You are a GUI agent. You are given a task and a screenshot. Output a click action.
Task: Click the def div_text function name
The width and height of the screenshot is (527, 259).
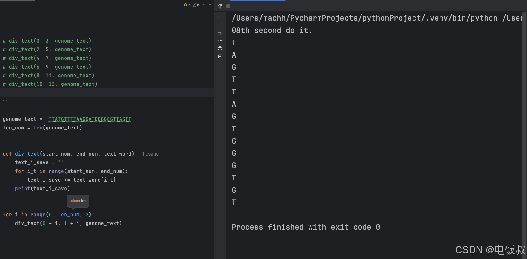27,154
